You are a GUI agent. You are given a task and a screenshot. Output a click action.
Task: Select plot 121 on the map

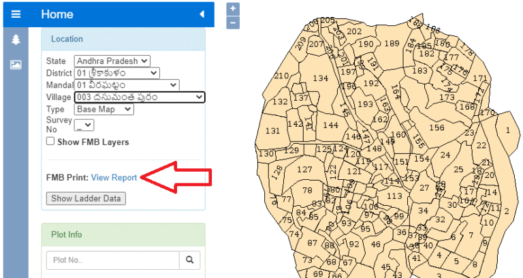pos(354,171)
